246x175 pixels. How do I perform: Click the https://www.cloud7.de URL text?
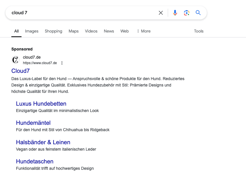tap(40, 63)
